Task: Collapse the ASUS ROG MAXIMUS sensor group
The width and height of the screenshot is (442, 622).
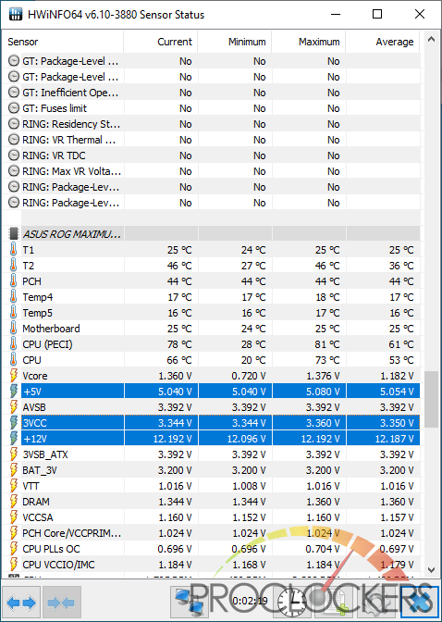Action: click(x=14, y=233)
